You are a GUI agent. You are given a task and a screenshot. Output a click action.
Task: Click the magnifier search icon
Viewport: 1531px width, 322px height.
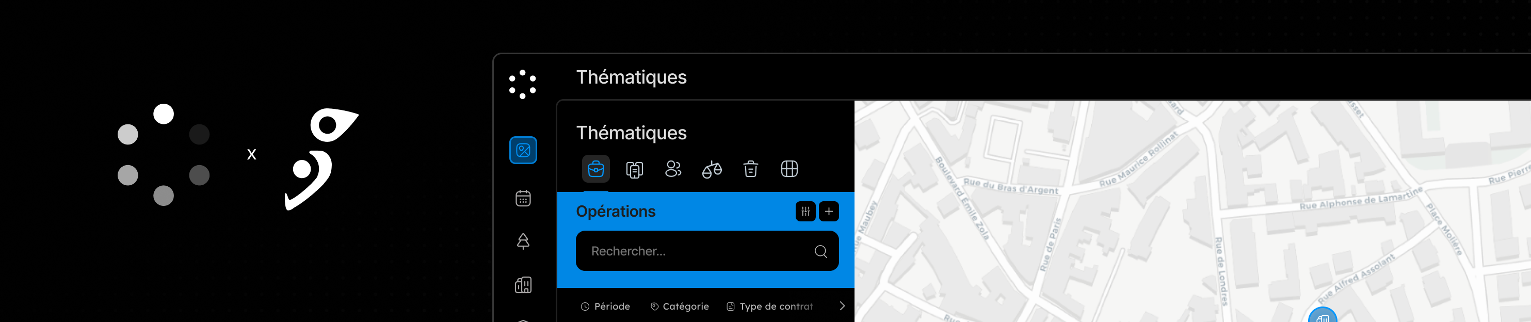821,251
